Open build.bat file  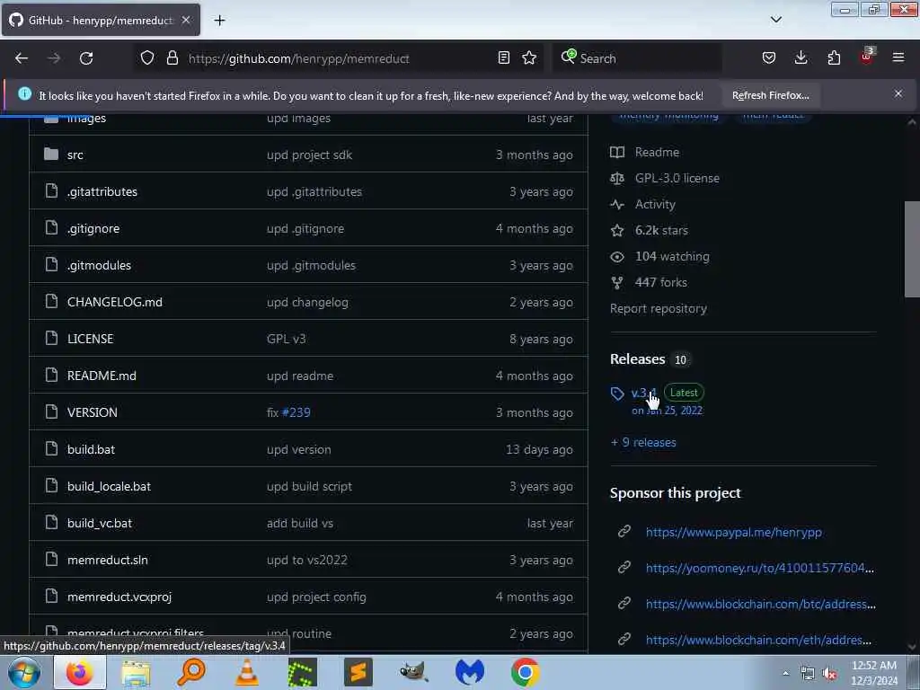click(x=91, y=449)
